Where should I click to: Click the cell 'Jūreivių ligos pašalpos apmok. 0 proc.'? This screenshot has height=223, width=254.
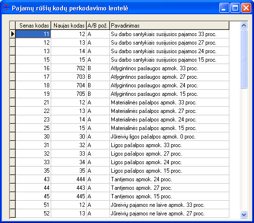(x=170, y=136)
